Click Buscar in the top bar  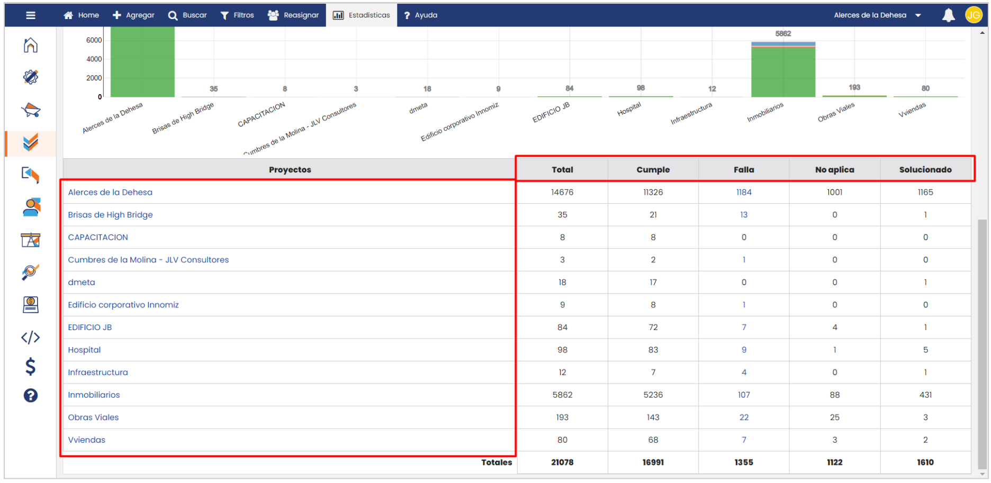(x=187, y=15)
